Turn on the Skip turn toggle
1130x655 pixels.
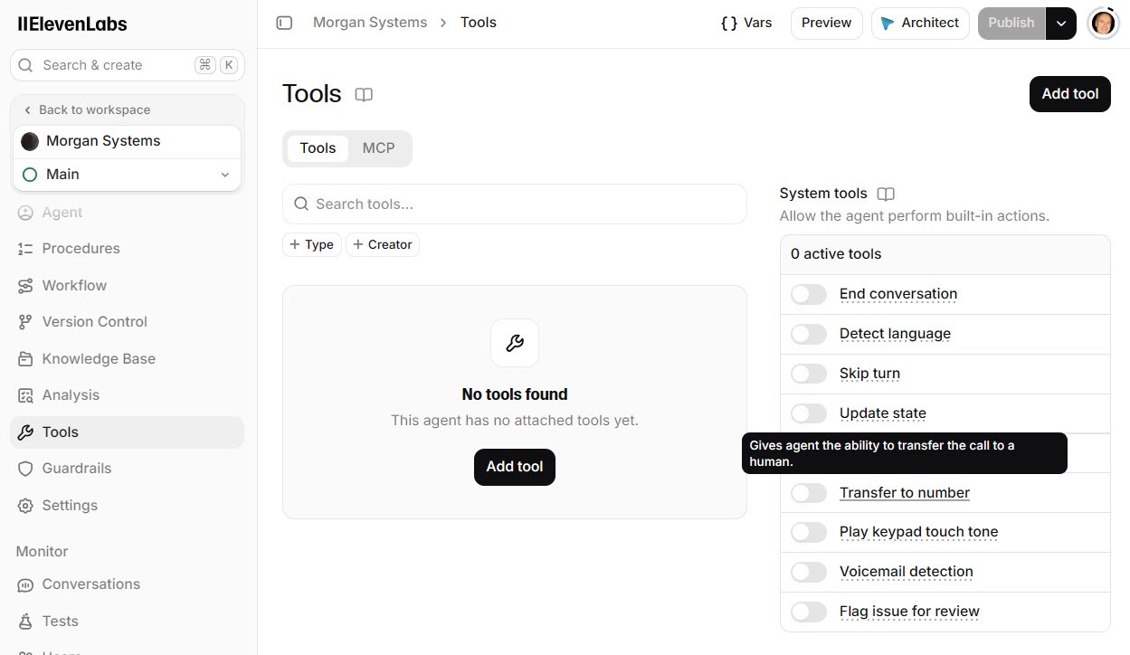809,374
